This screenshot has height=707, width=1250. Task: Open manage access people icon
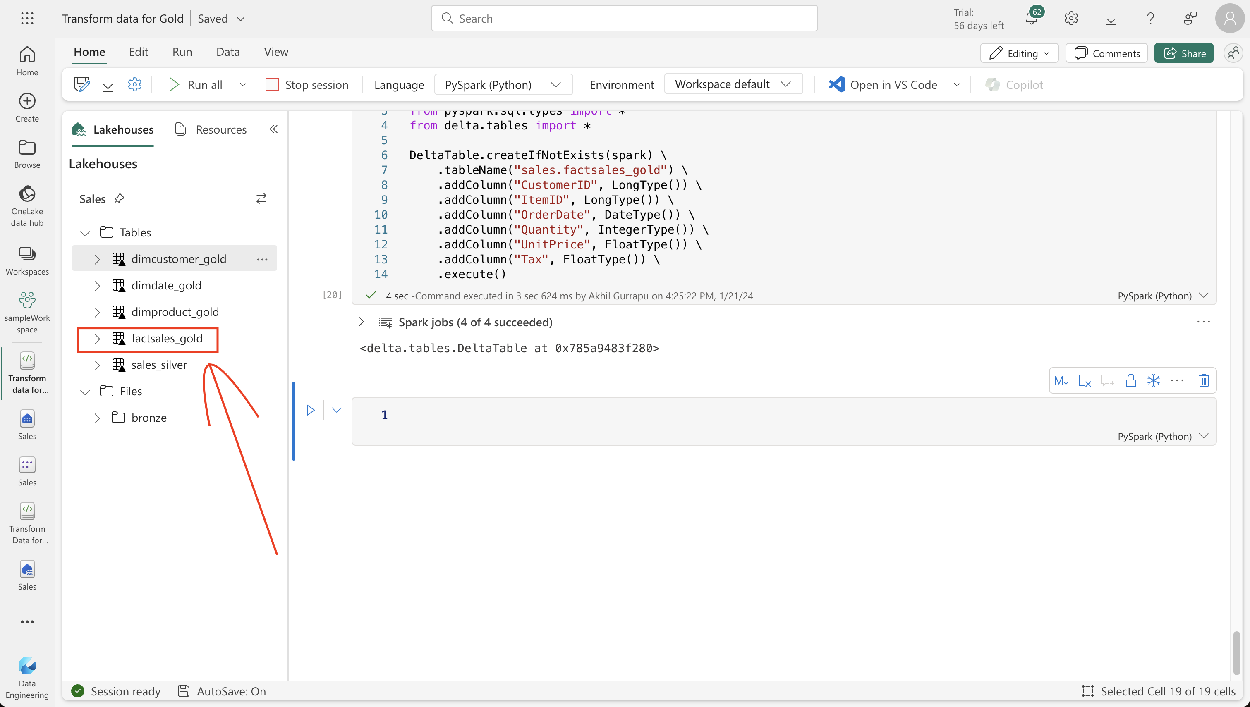(1233, 53)
